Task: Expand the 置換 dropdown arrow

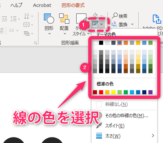Action: click(x=133, y=24)
